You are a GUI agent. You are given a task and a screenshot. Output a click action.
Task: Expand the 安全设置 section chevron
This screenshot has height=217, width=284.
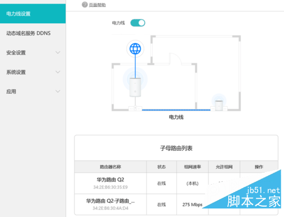[x=58, y=52]
